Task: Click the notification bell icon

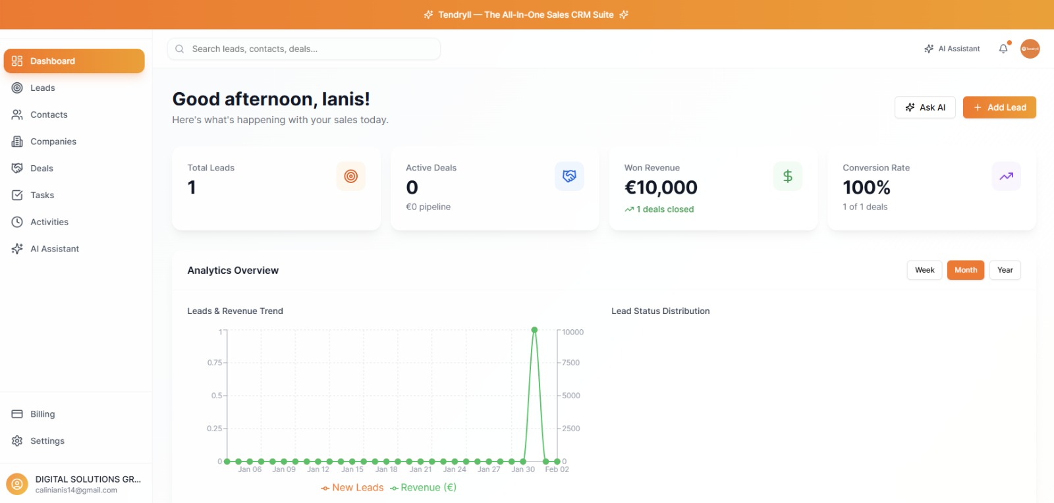Action: (x=1003, y=49)
